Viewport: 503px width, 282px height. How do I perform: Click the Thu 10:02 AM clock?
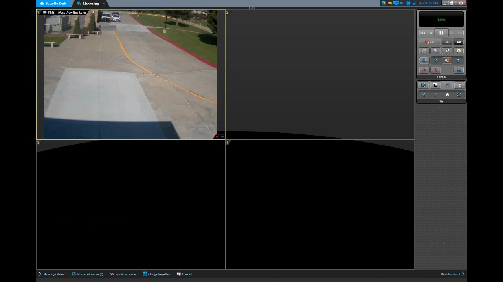coord(428,3)
